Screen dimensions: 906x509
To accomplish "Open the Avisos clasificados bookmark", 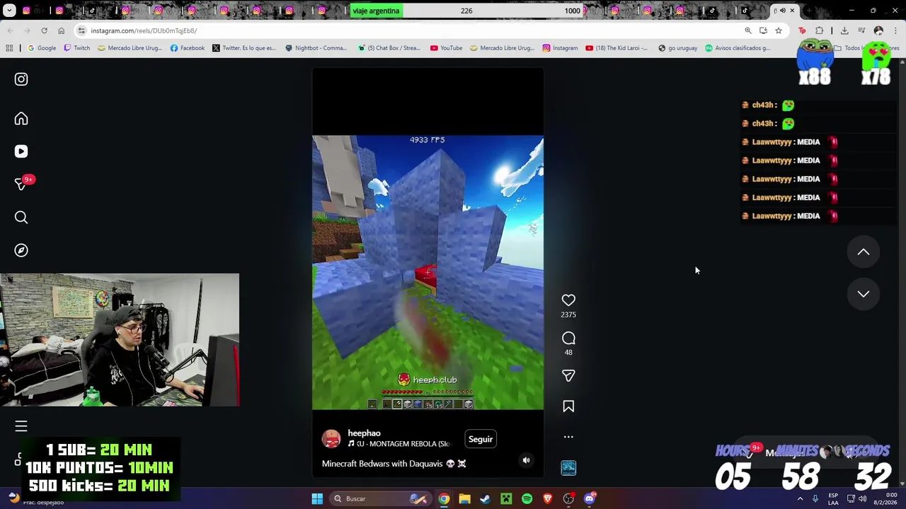I will pos(737,48).
